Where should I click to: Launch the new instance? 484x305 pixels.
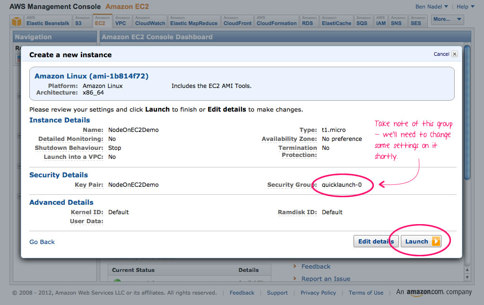421,241
